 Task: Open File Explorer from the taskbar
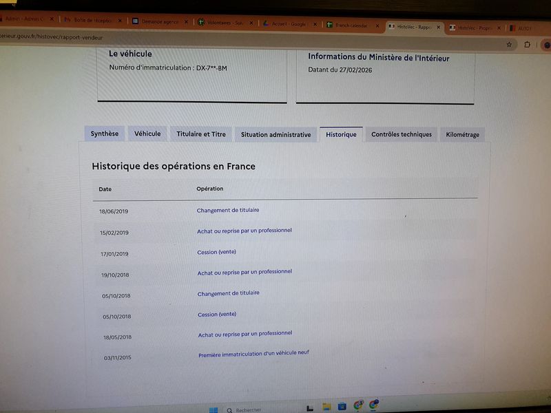click(326, 407)
